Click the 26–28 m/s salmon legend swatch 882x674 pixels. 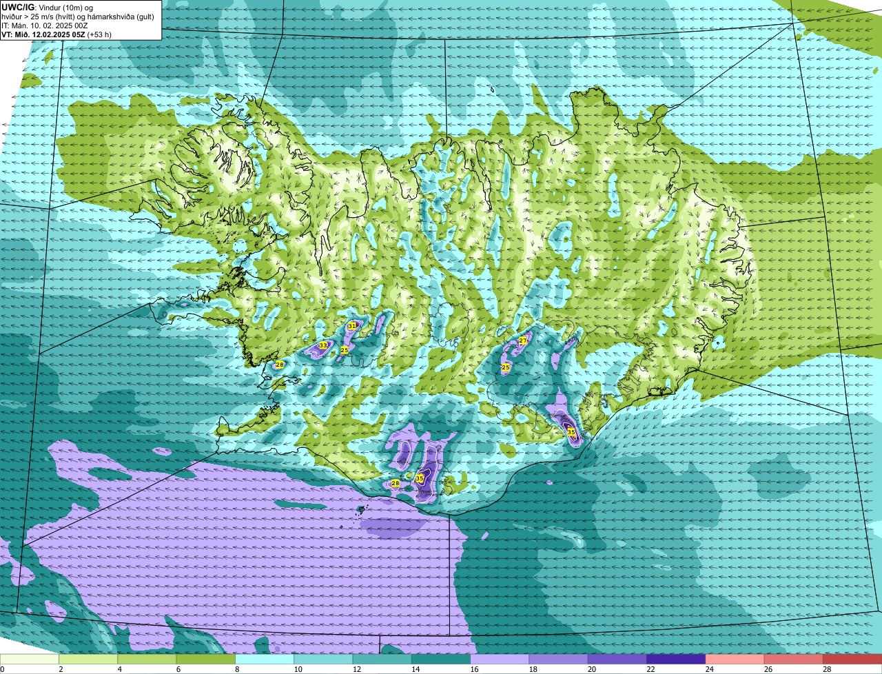[794, 660]
